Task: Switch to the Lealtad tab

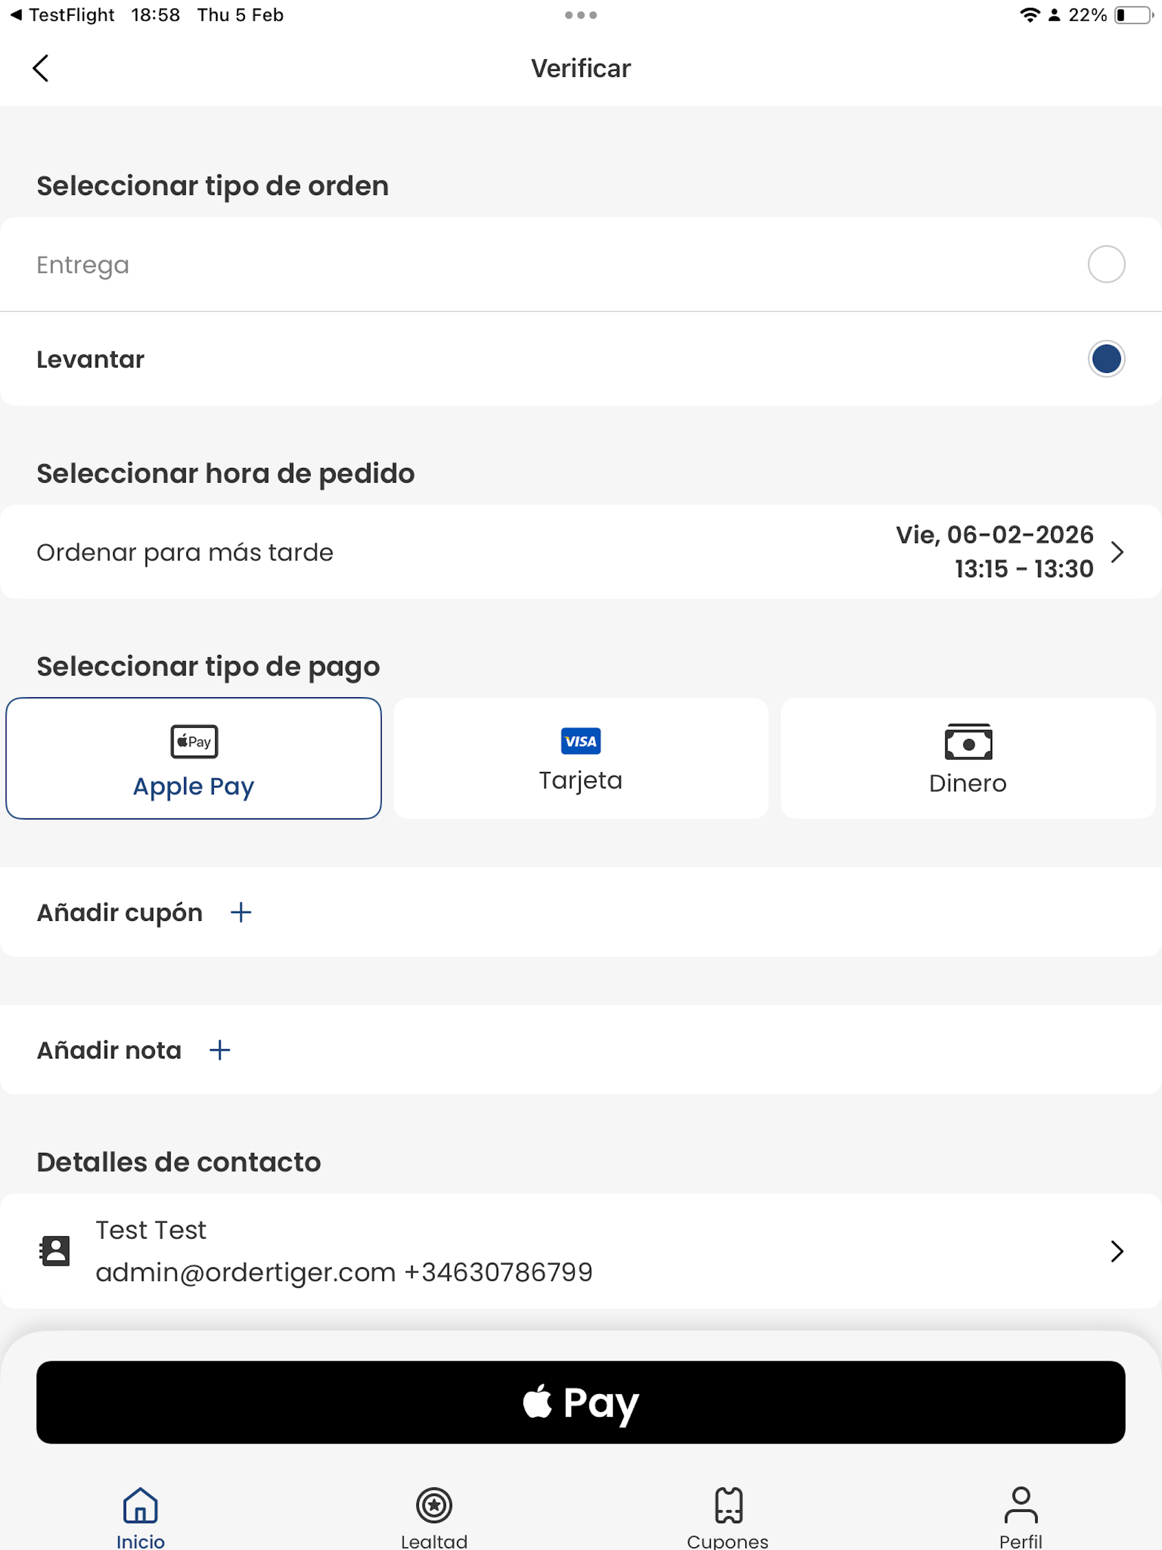Action: 434,1518
